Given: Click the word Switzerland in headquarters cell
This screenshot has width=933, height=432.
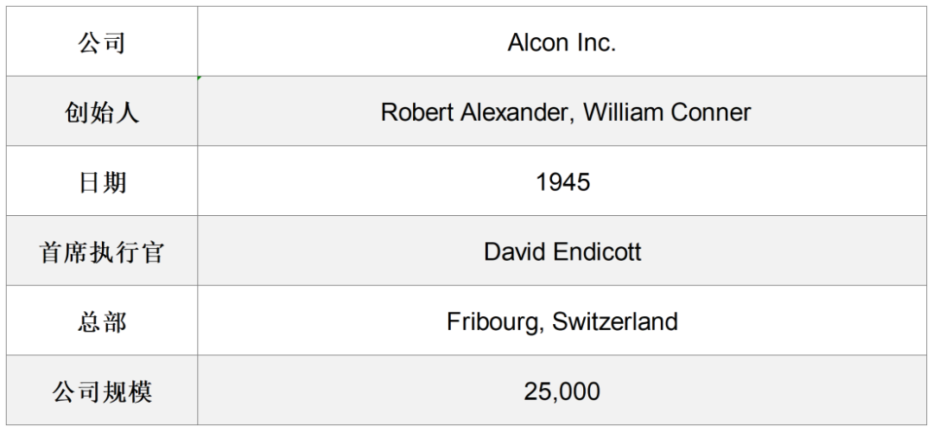Looking at the screenshot, I should coord(615,321).
